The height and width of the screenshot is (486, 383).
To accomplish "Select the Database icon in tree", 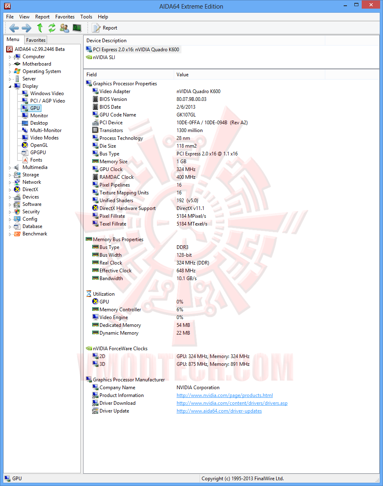I will click(17, 226).
